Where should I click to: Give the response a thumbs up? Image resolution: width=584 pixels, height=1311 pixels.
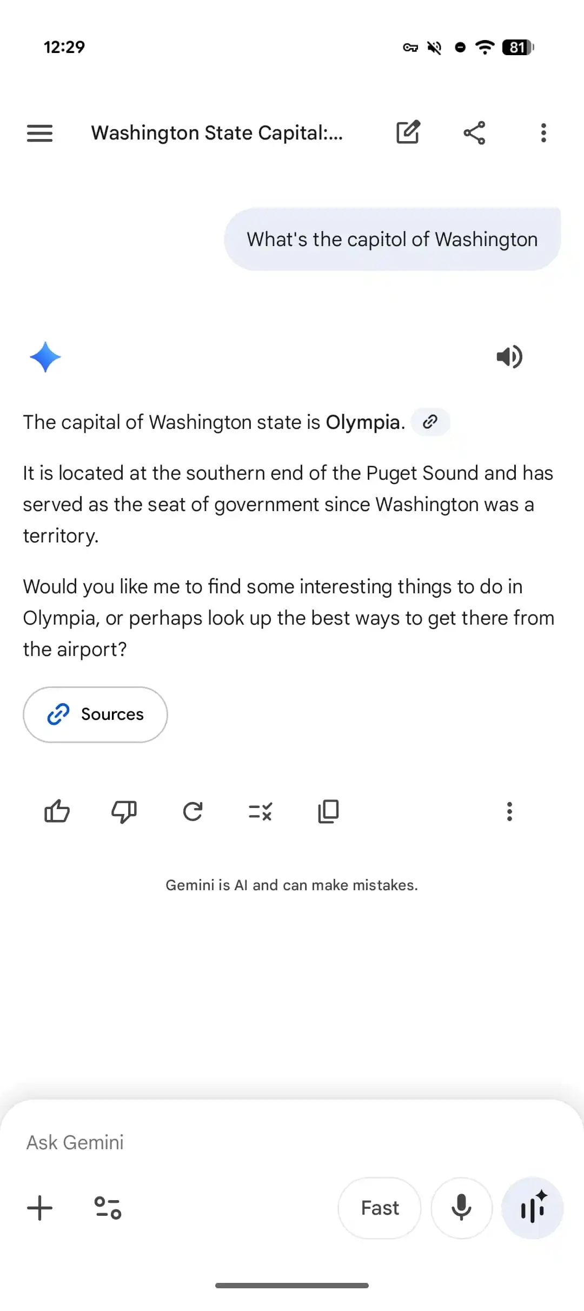click(x=57, y=811)
